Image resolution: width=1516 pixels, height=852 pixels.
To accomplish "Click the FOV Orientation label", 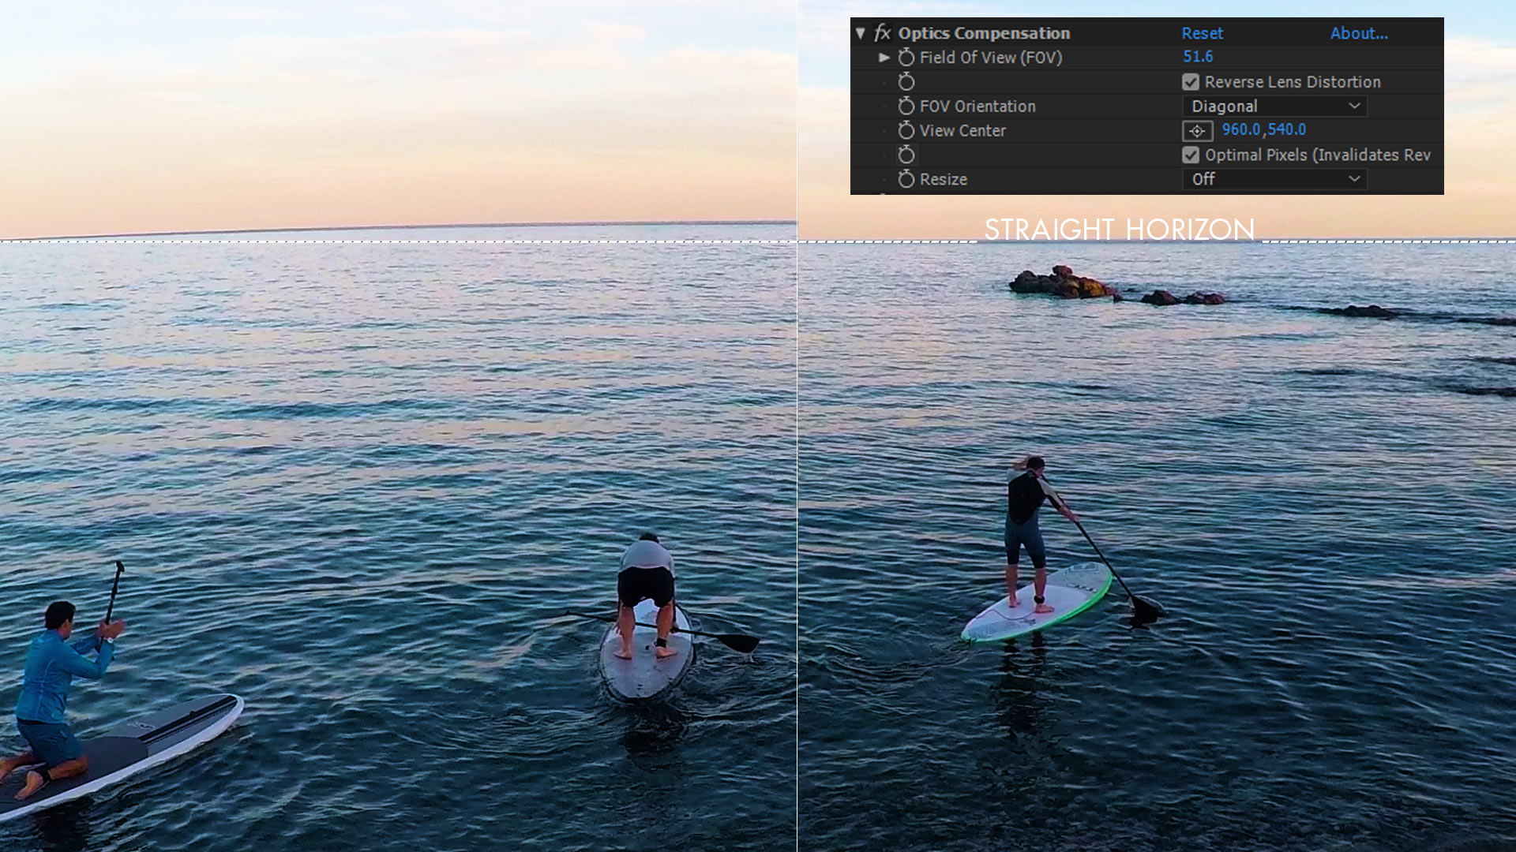I will (x=978, y=106).
